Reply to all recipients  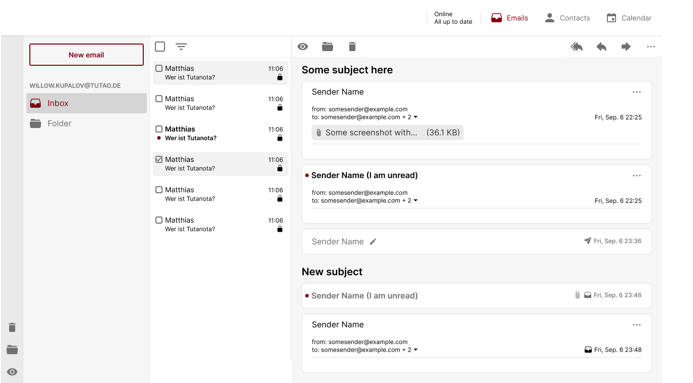click(x=576, y=46)
